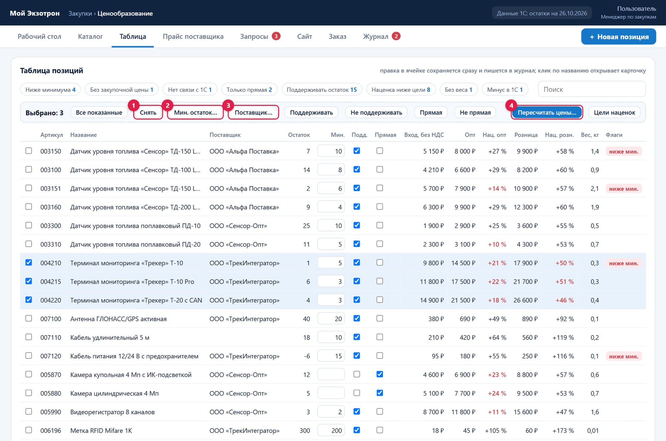
Task: Click the Закупки breadcrumb link
Action: pos(80,13)
